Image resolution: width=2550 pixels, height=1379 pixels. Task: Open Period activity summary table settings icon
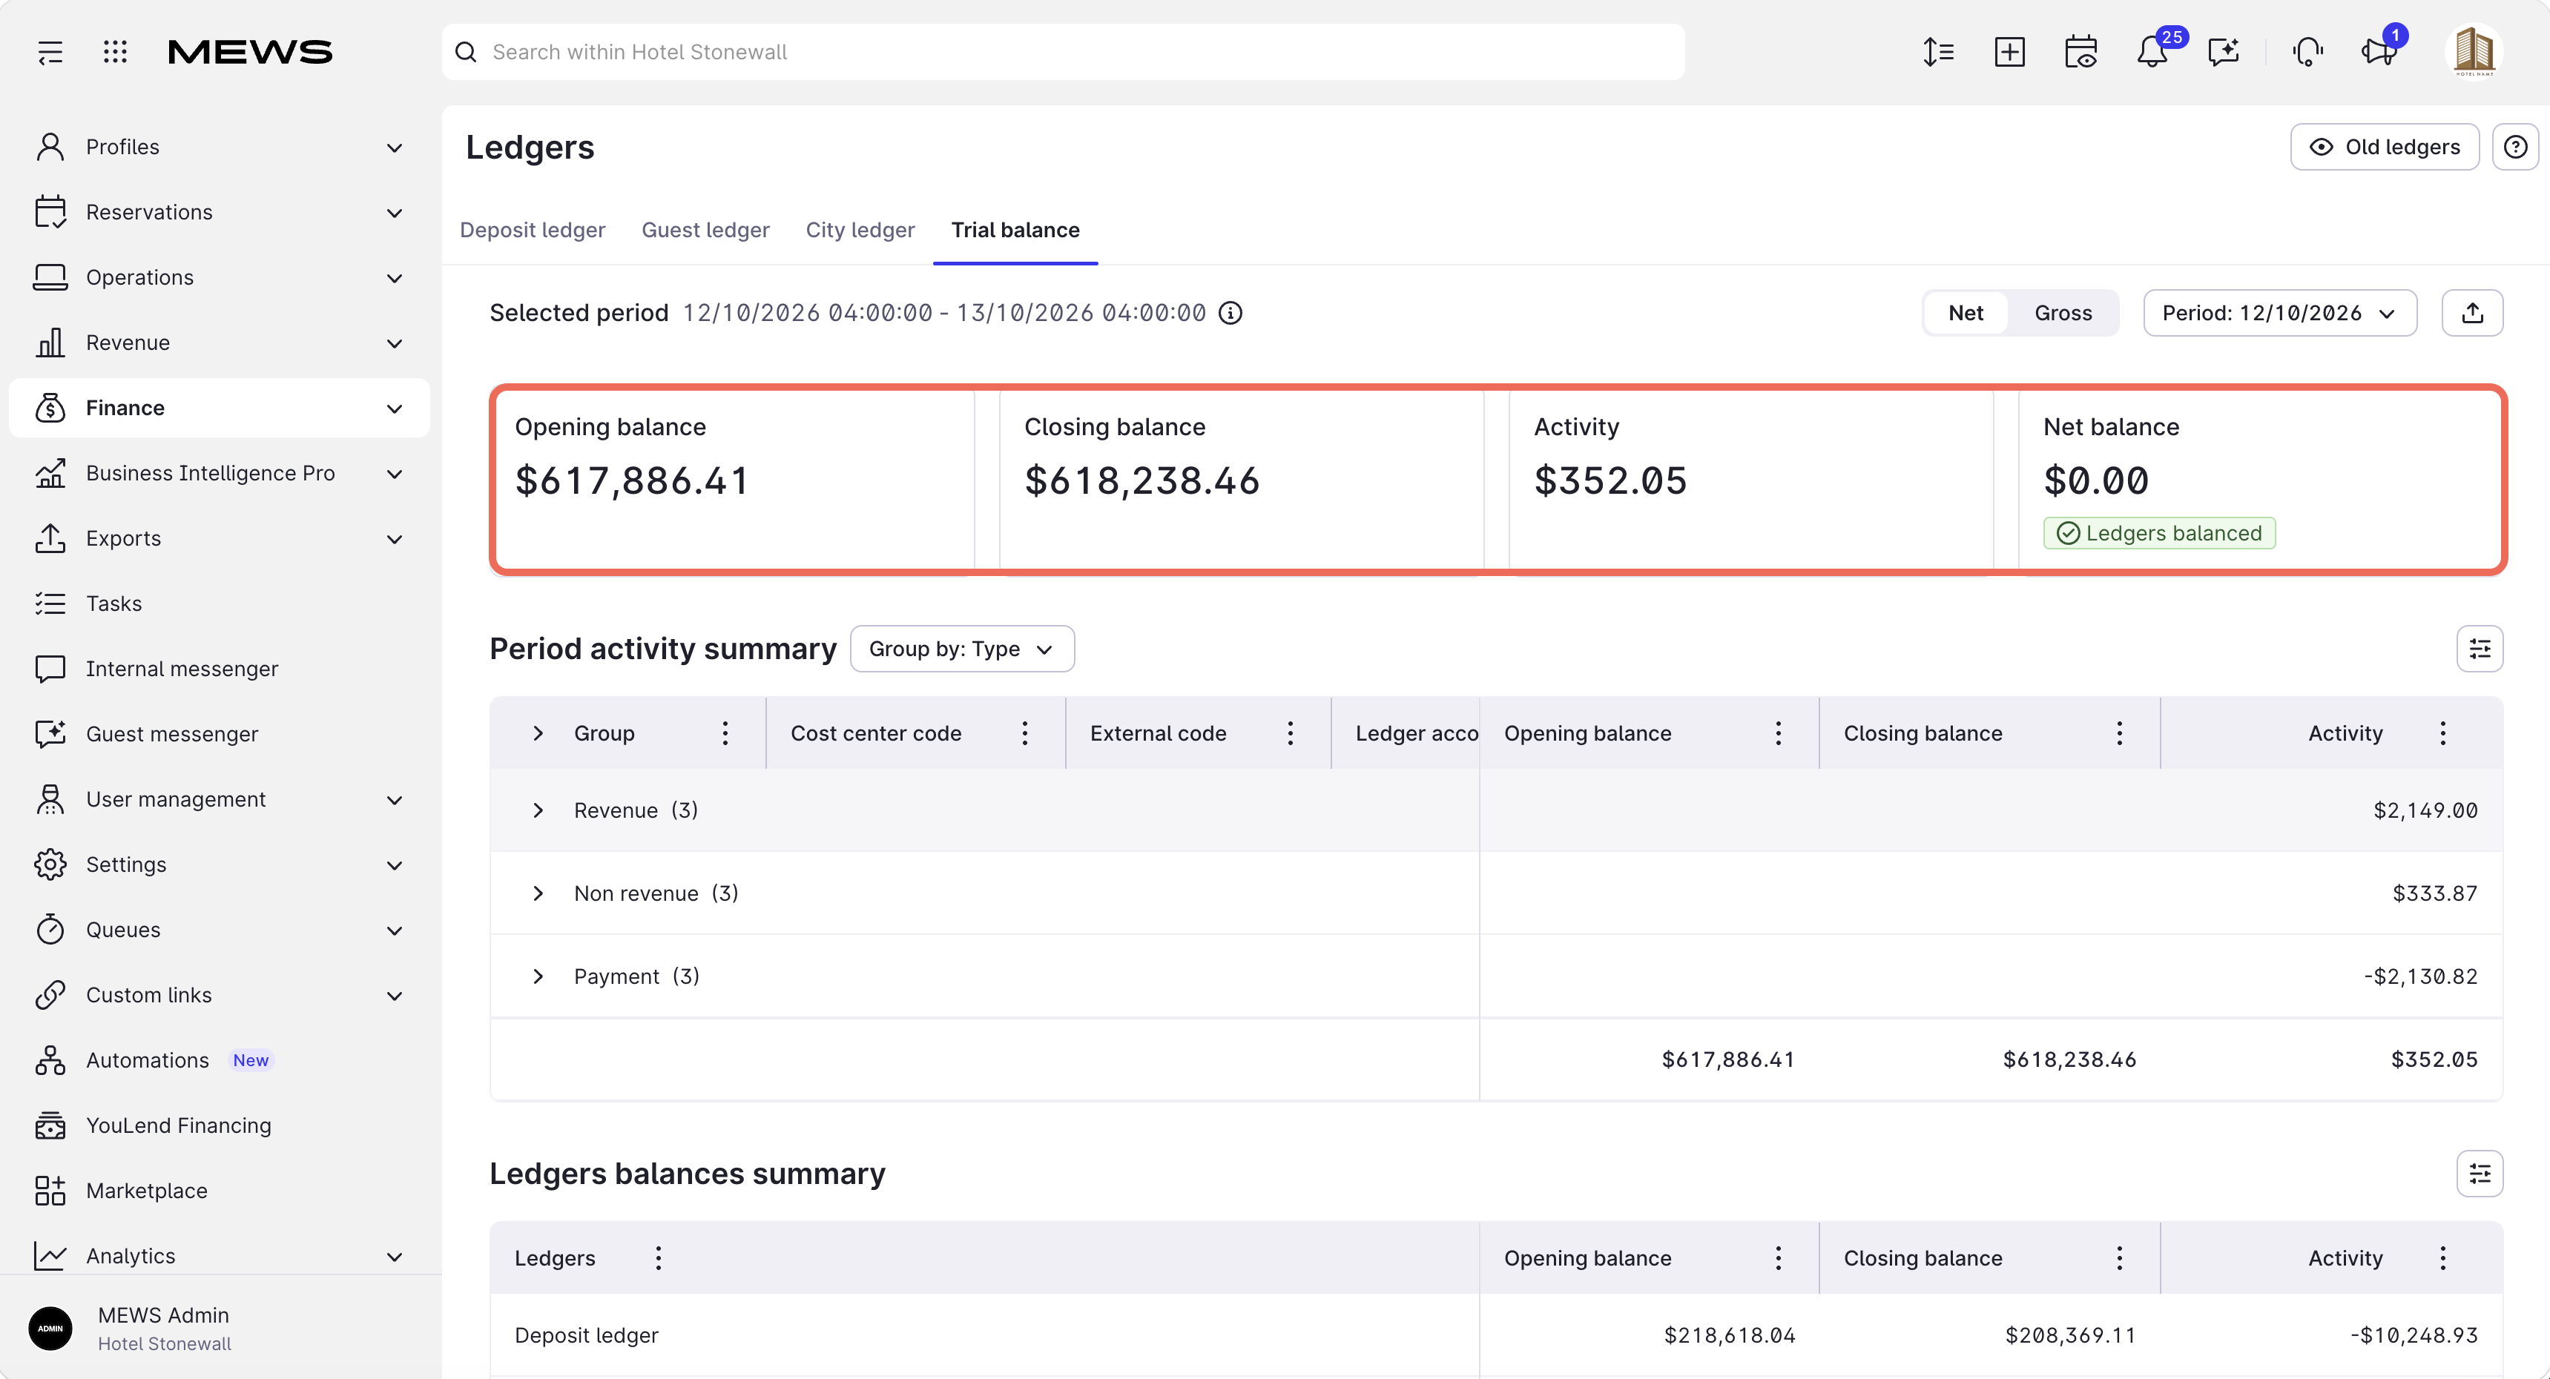pos(2480,649)
